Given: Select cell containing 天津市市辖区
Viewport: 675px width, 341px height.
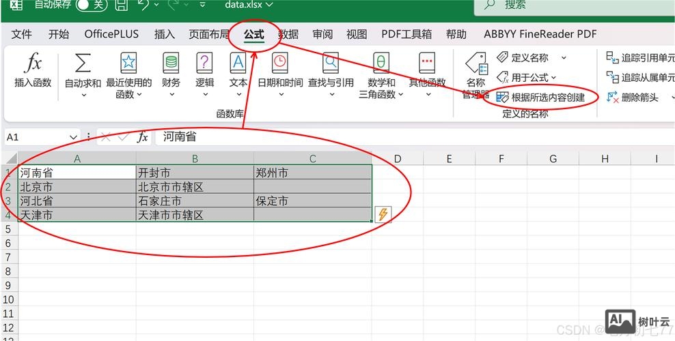Looking at the screenshot, I should tap(195, 215).
